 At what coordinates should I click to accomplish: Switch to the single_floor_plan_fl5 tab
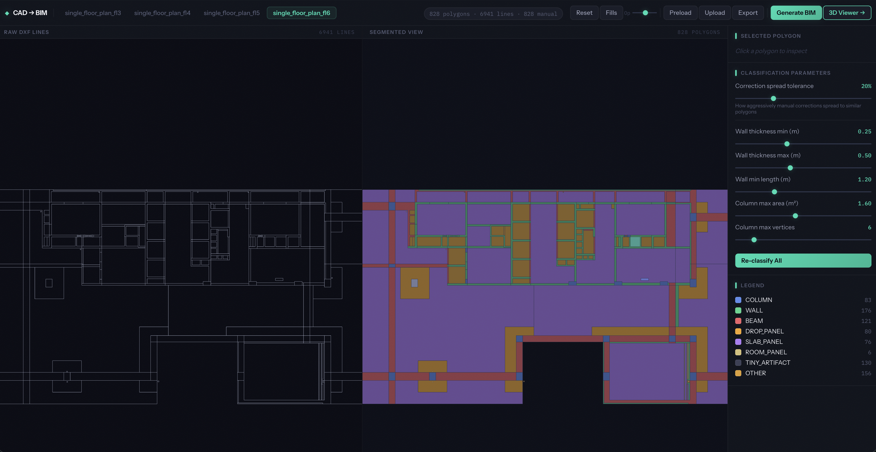coord(231,12)
